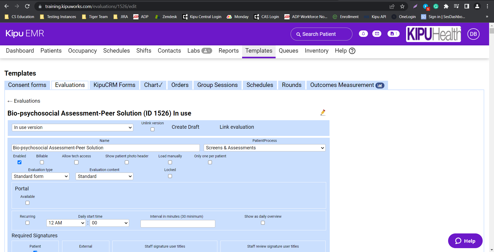This screenshot has width=494, height=252.
Task: Click the pencil edit icon beside title
Action: pyautogui.click(x=323, y=112)
